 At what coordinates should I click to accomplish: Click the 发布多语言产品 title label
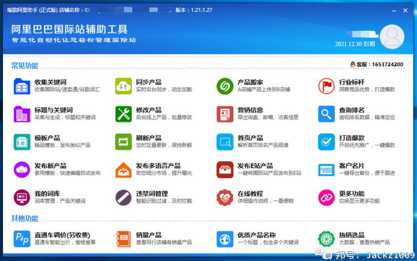tap(158, 166)
